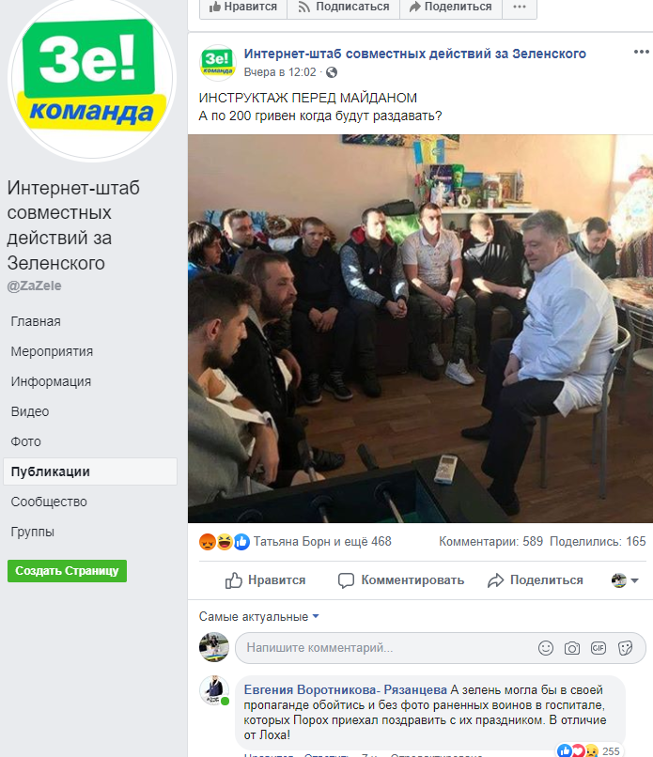Expand the Самые актуальные sort dropdown
This screenshot has width=653, height=757.
click(x=259, y=616)
